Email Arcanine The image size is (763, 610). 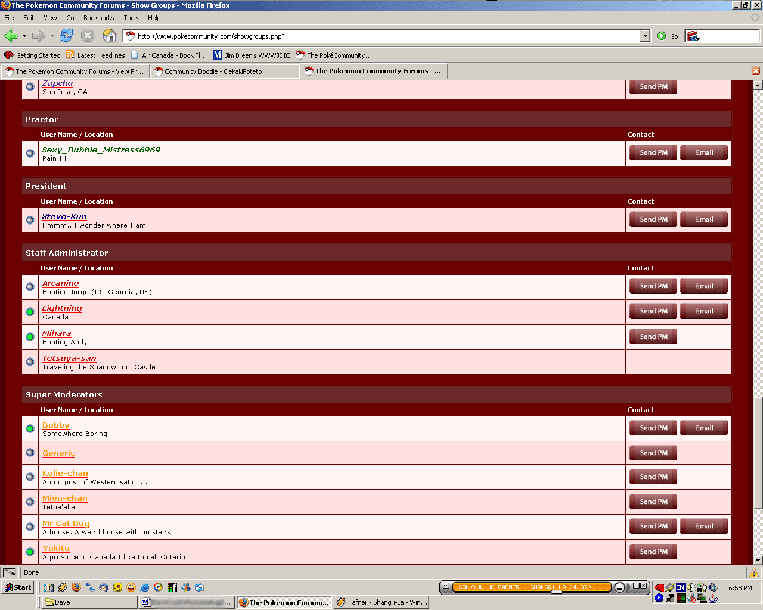704,286
